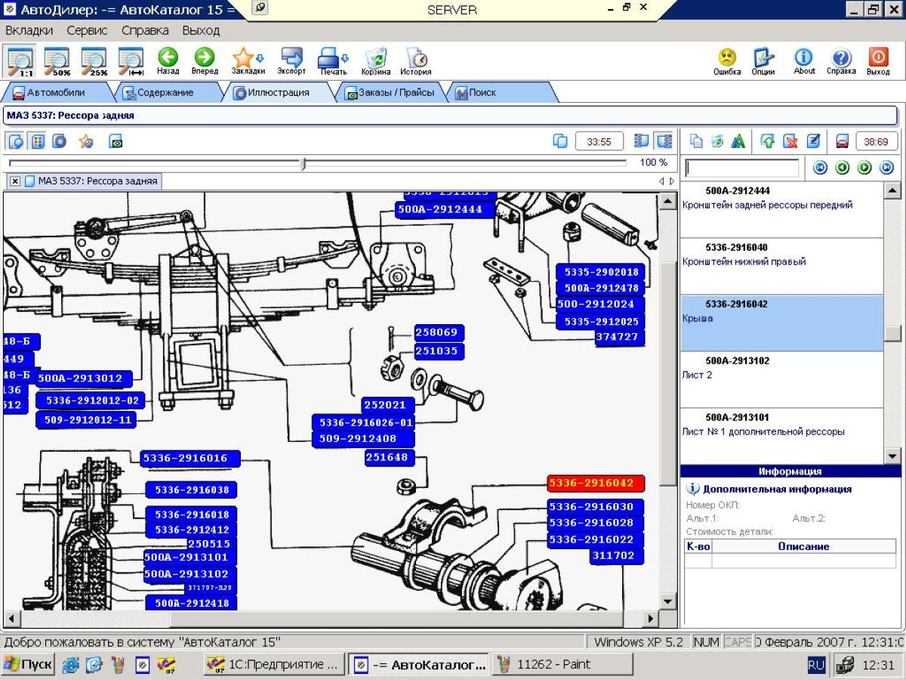This screenshot has width=906, height=680.
Task: Go to previous part in list
Action: (843, 168)
